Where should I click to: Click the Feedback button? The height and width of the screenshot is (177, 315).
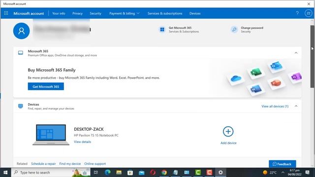(282, 164)
